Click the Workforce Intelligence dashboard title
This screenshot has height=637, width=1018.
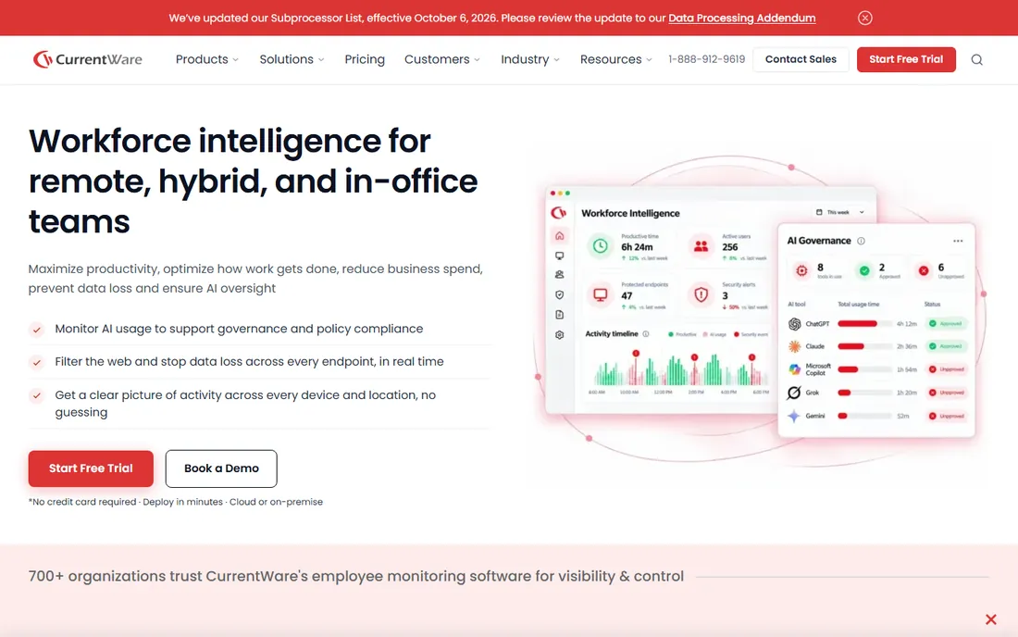point(630,213)
